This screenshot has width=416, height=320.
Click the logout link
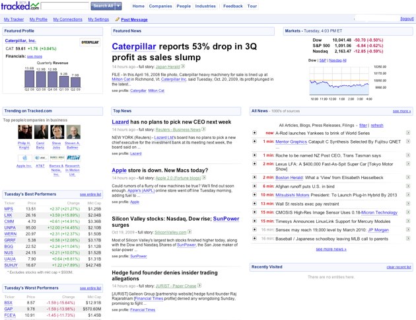[407, 19]
